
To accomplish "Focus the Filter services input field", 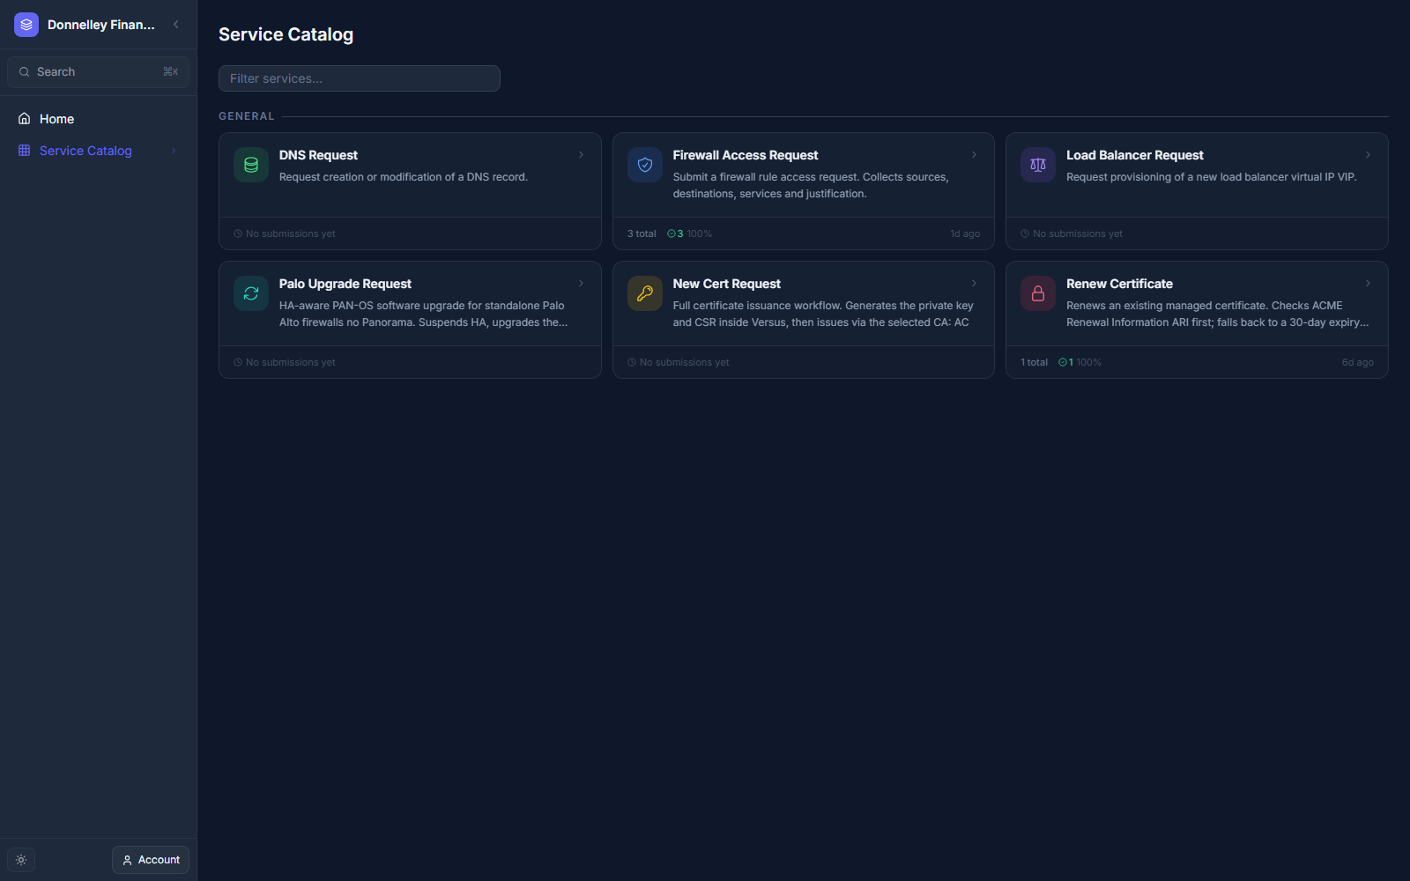I will pos(360,78).
